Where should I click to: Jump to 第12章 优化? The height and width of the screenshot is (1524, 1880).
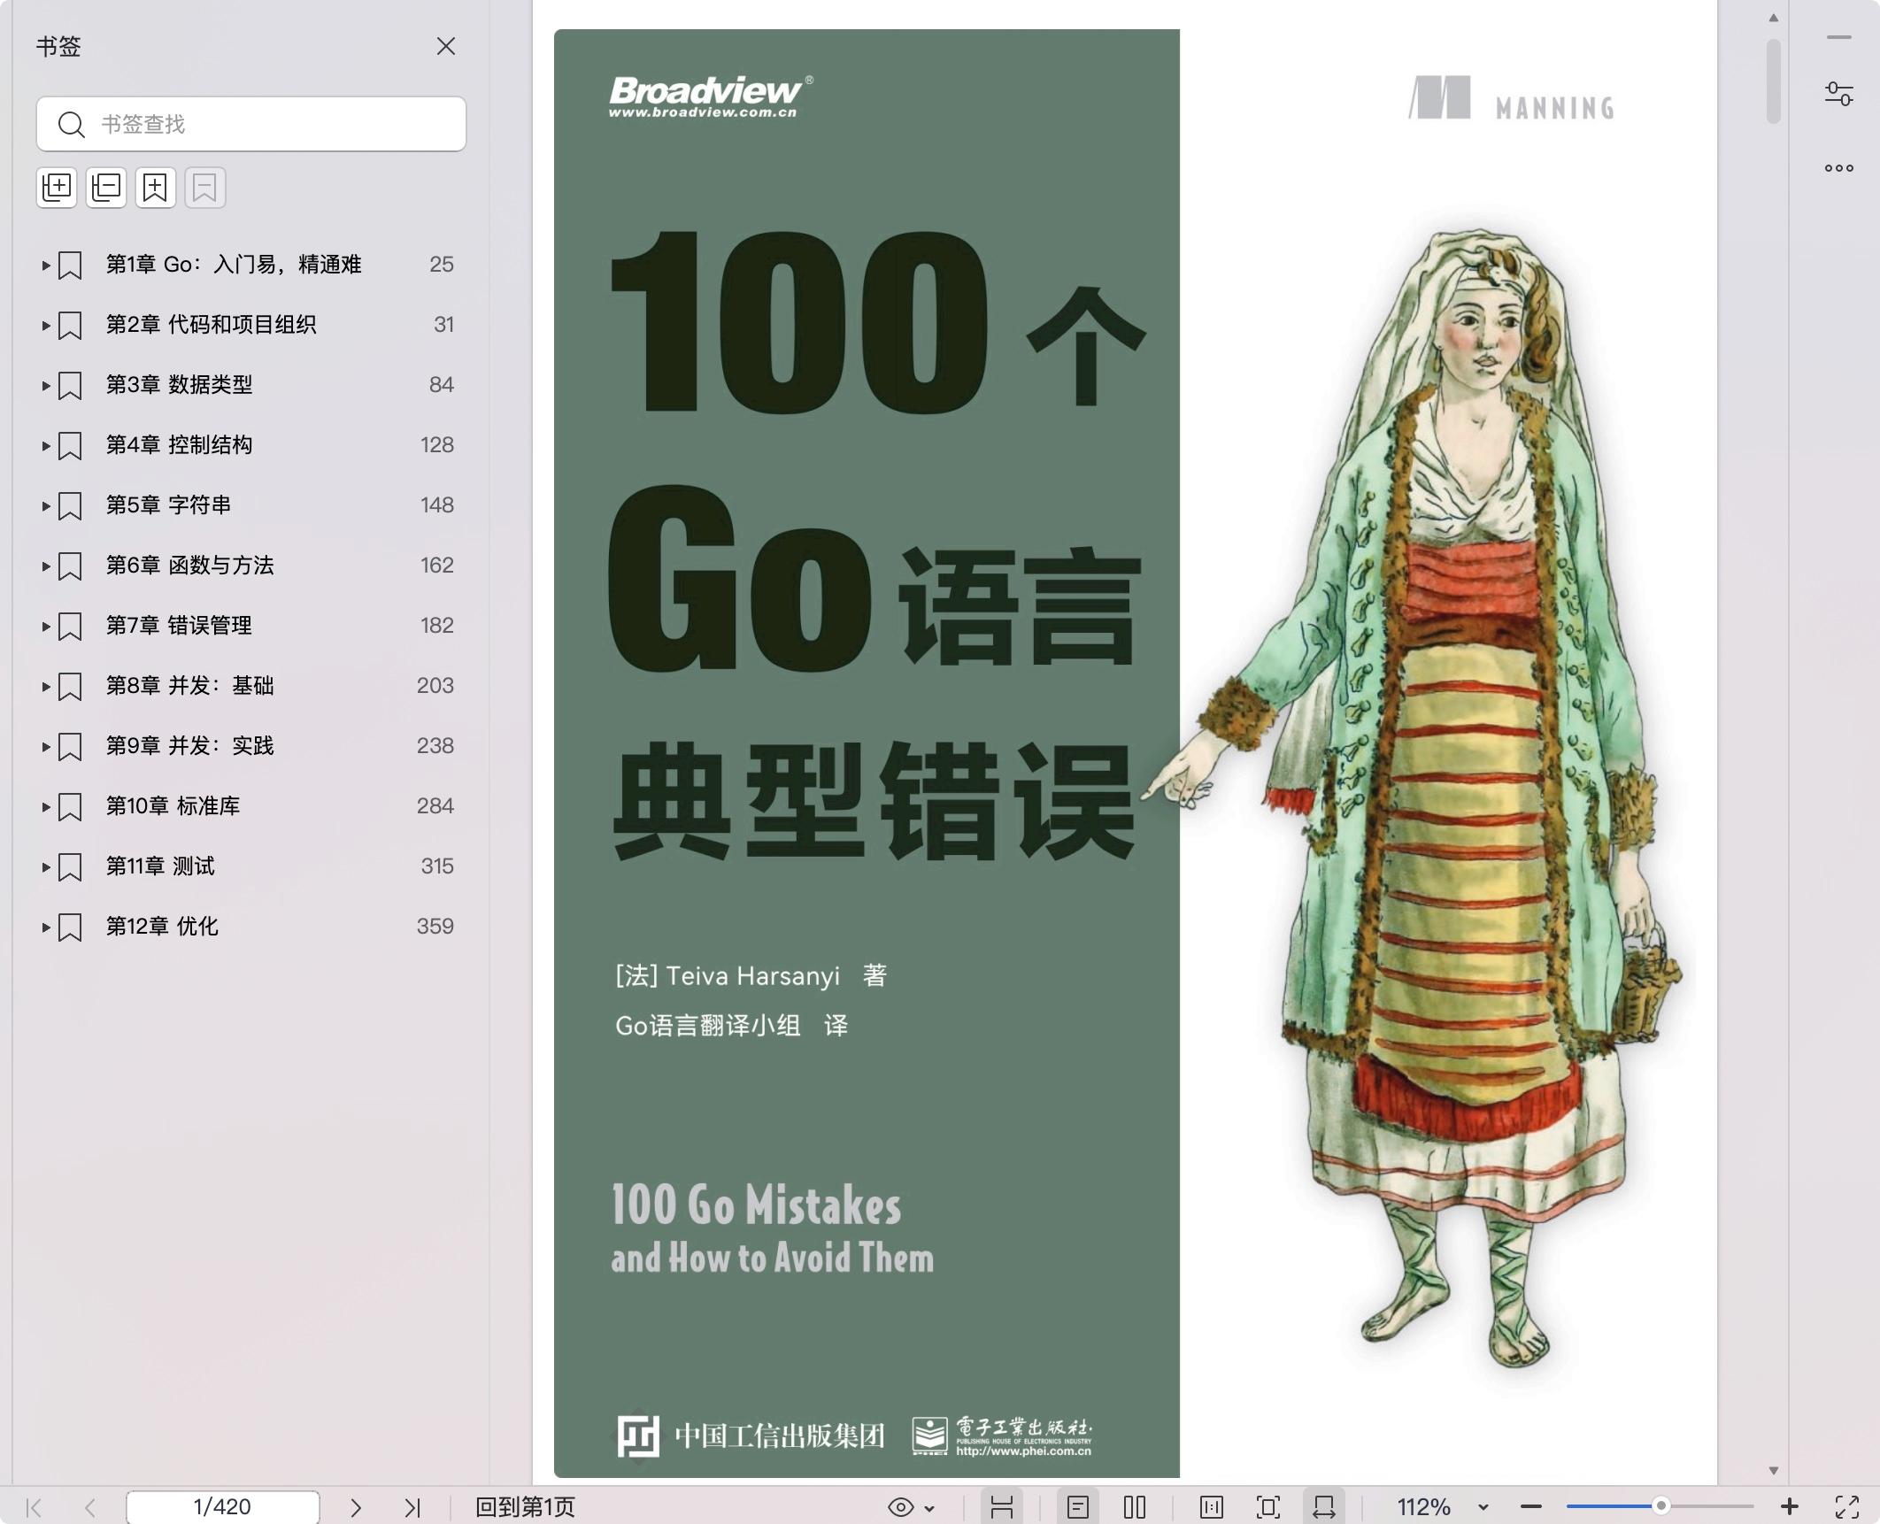pos(162,927)
